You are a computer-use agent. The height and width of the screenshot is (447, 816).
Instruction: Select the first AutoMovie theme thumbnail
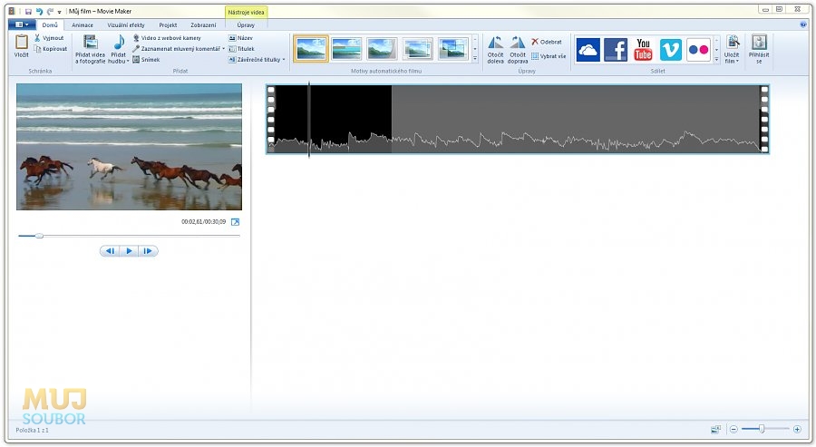click(x=311, y=49)
